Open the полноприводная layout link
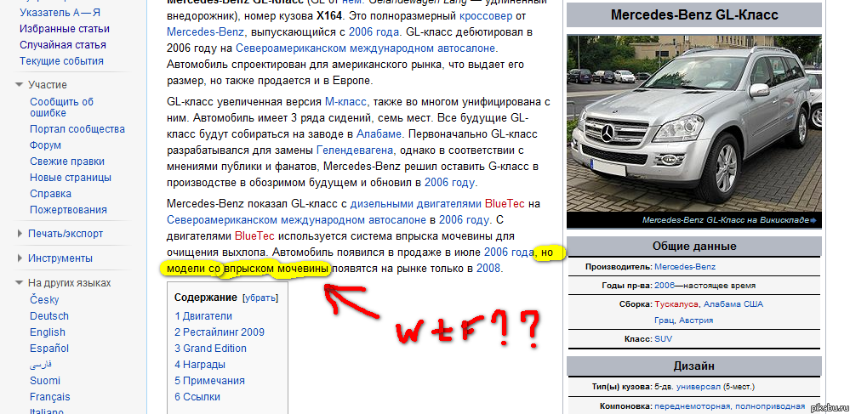 click(770, 405)
